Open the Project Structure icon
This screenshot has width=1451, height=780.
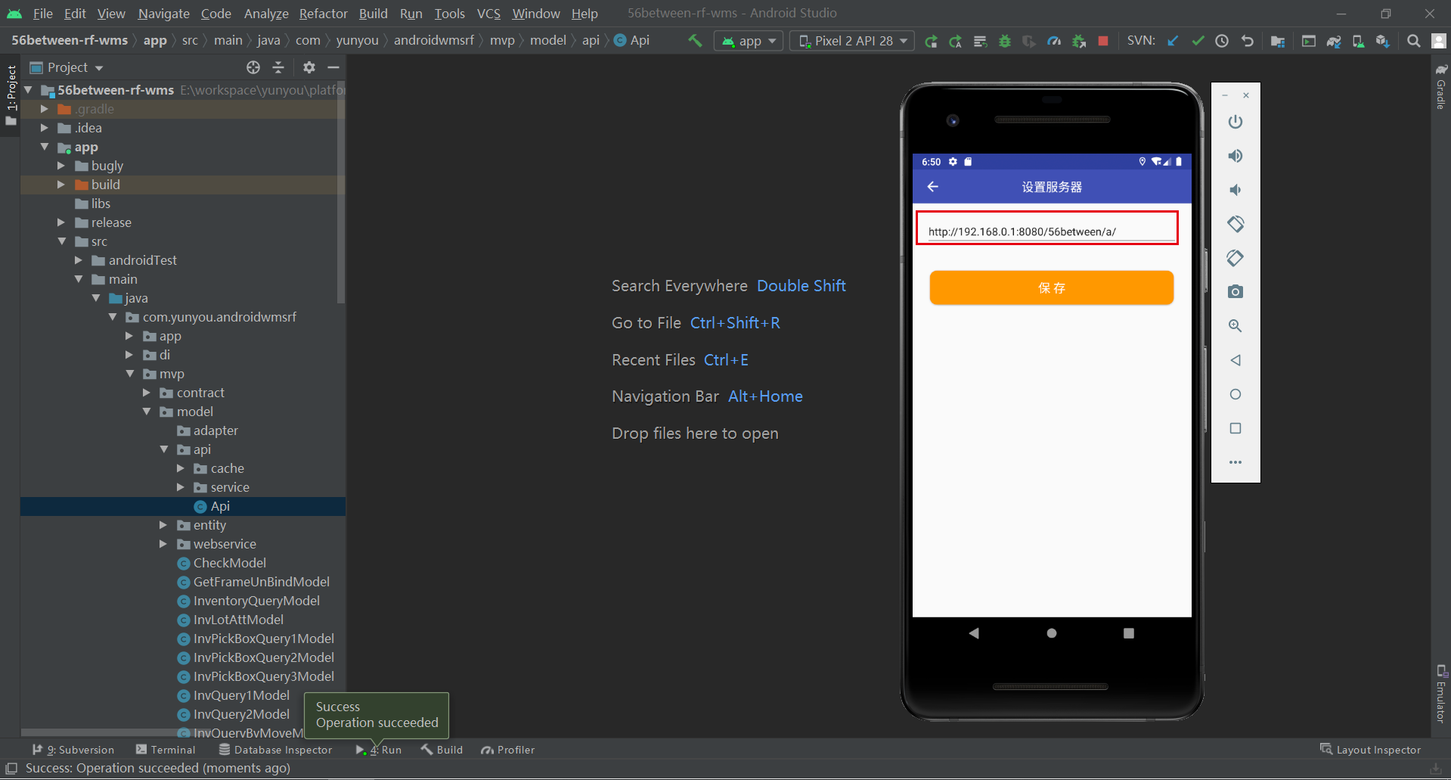tap(1278, 41)
